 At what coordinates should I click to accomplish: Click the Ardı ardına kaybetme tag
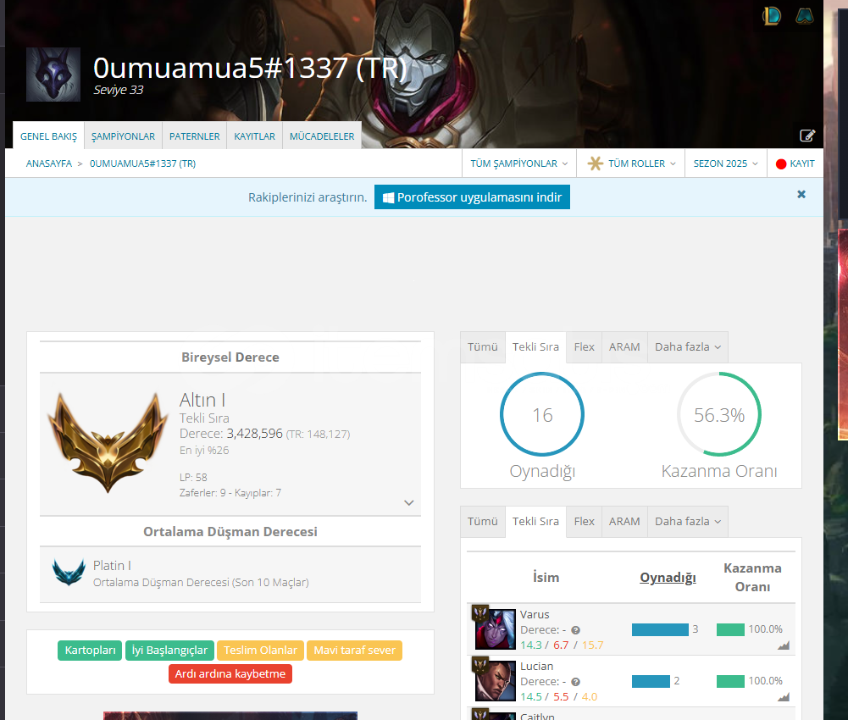230,674
